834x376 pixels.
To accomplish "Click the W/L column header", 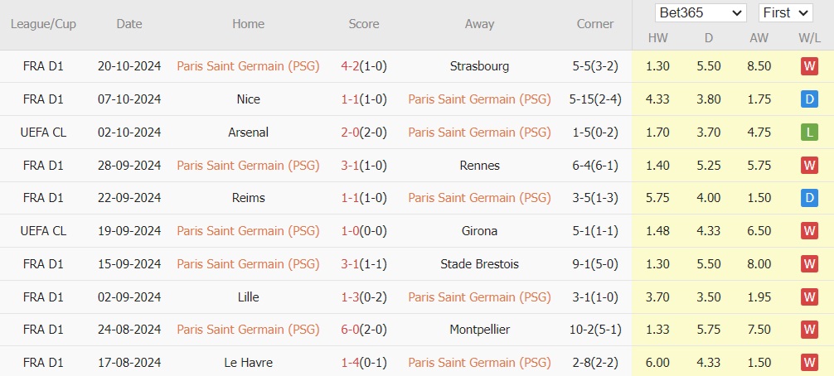I will (809, 38).
